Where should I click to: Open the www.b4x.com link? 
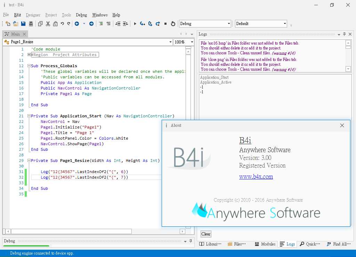pos(256,177)
